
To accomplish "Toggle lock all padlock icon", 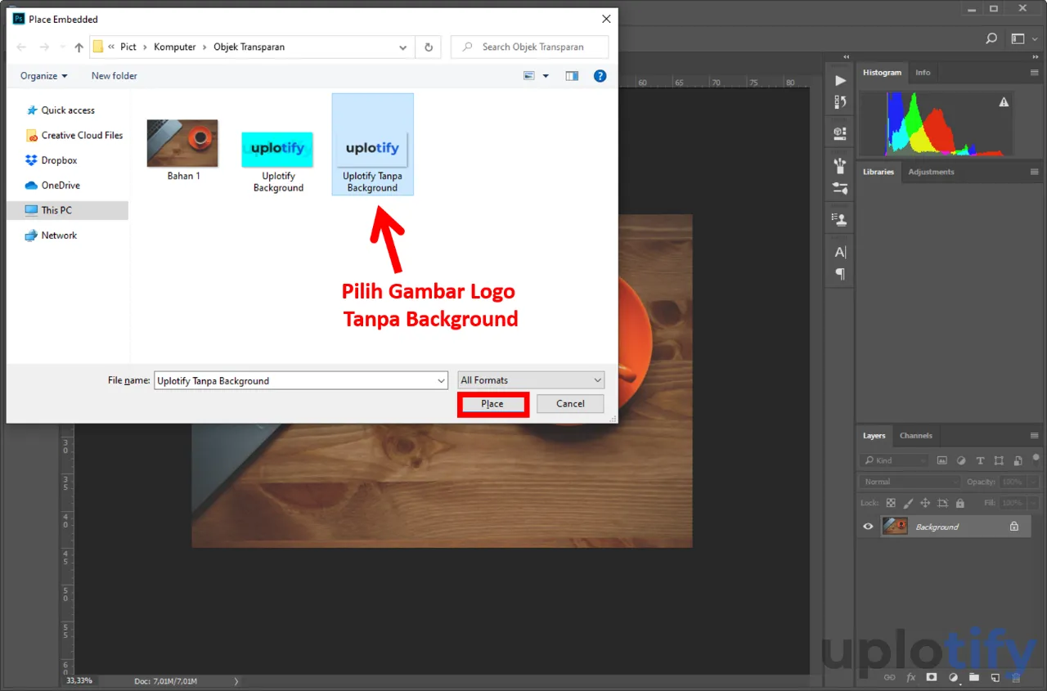I will pyautogui.click(x=959, y=503).
